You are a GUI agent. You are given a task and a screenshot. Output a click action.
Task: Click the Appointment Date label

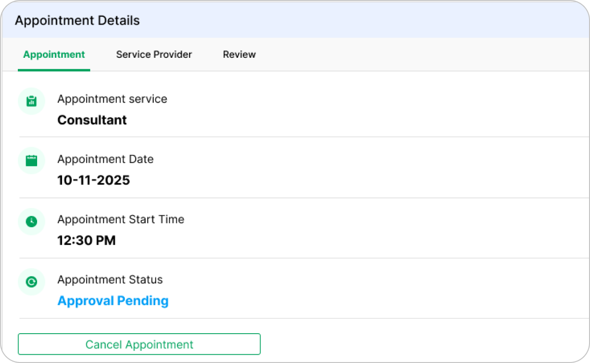tap(106, 159)
